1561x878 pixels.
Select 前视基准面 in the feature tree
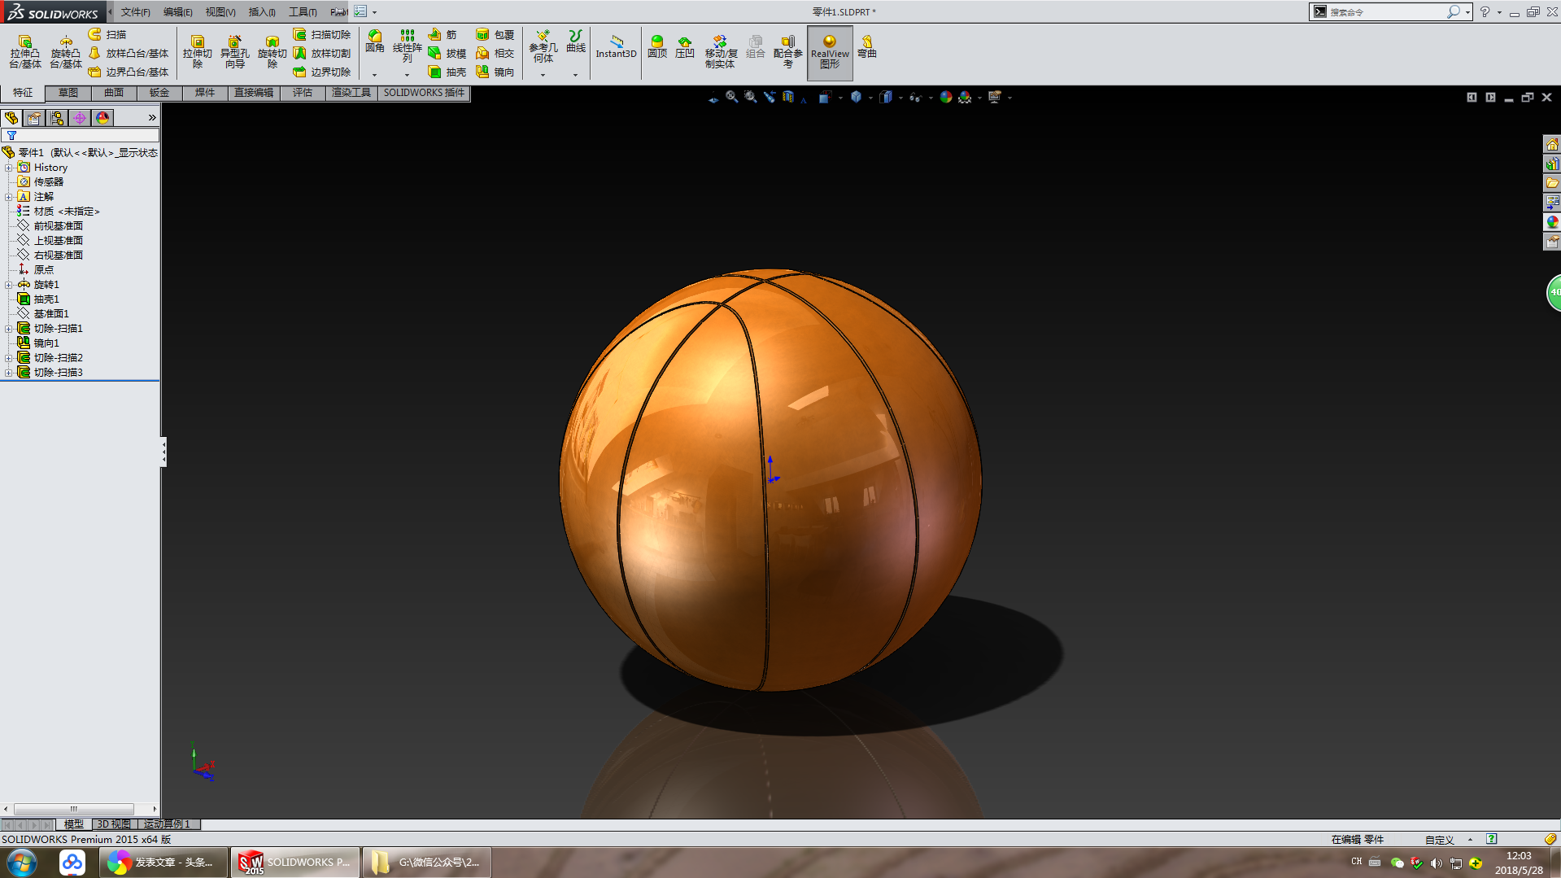pyautogui.click(x=58, y=226)
